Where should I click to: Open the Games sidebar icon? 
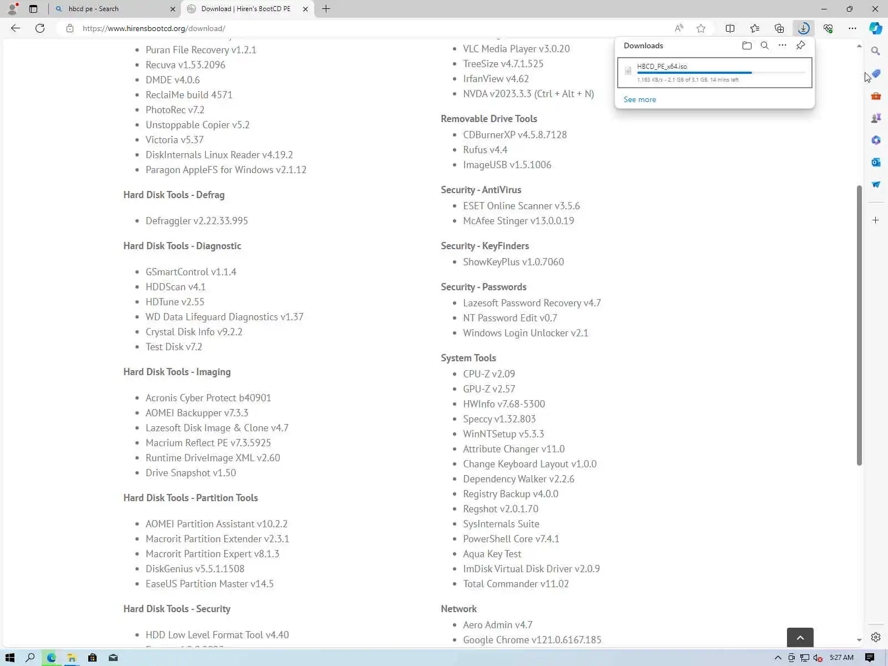[x=876, y=118]
